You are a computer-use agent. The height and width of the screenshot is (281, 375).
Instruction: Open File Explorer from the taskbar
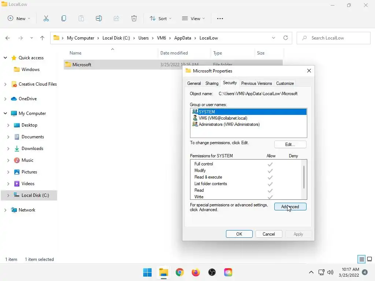(x=164, y=272)
